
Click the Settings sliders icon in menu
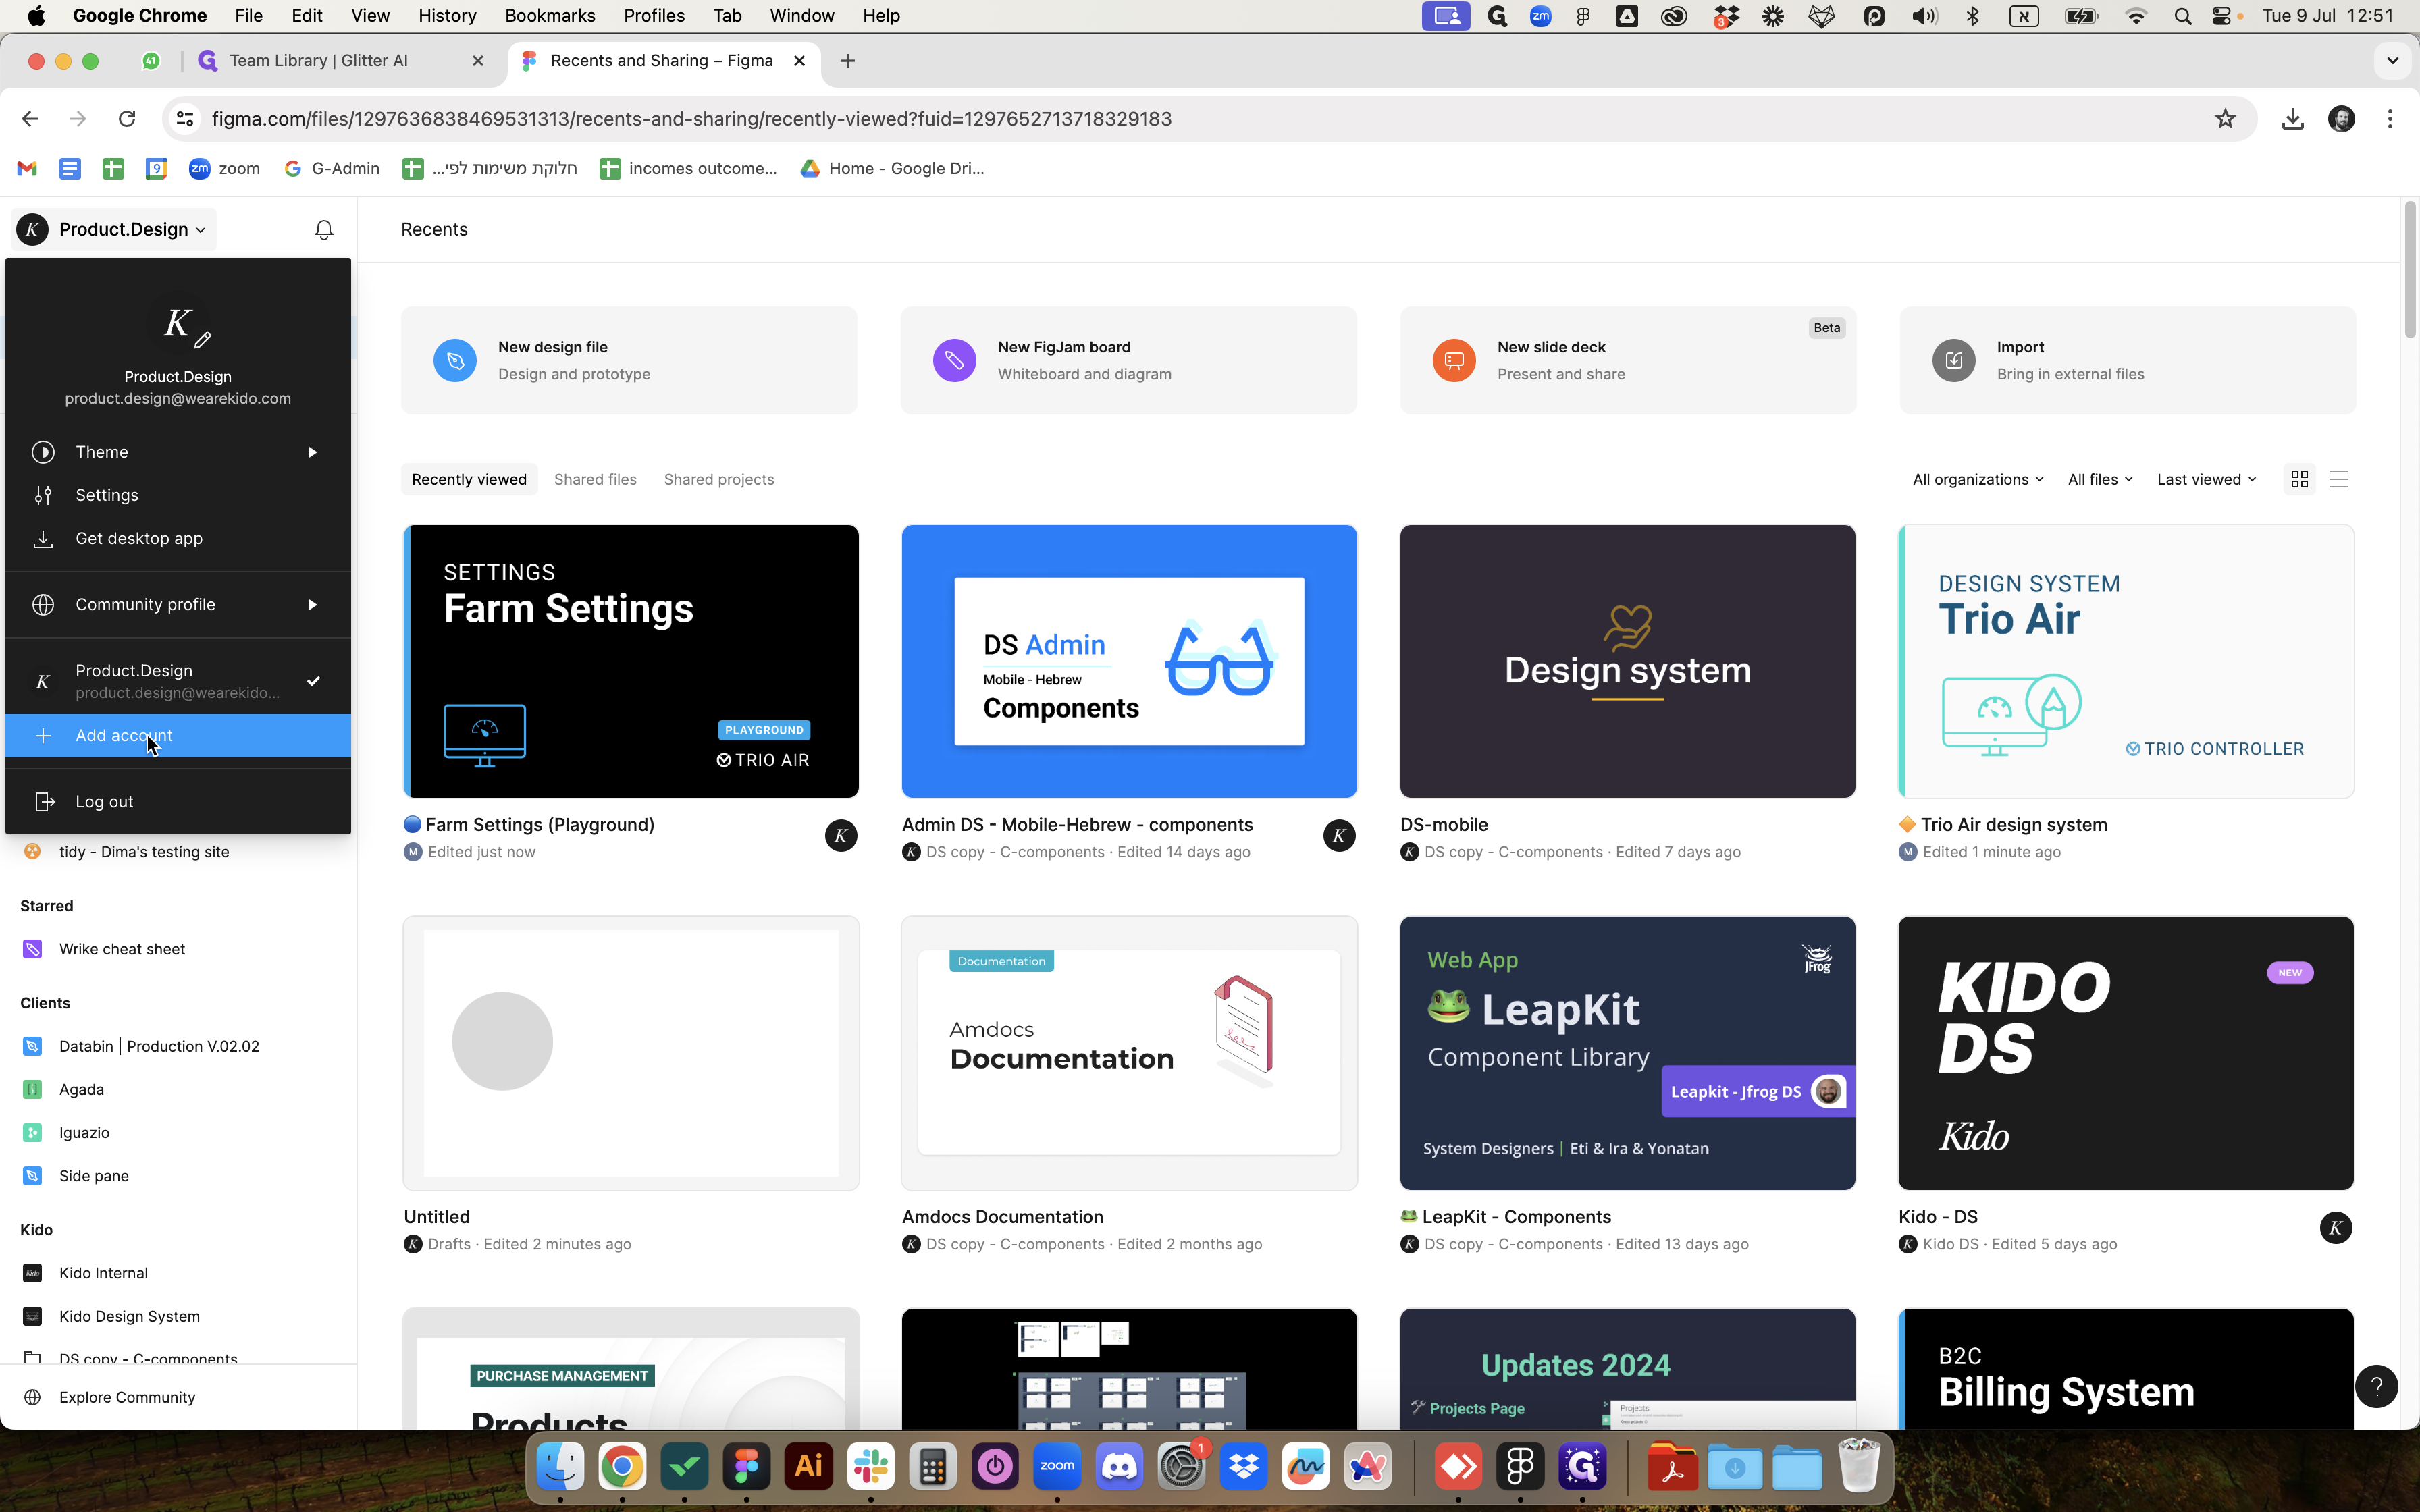[43, 495]
